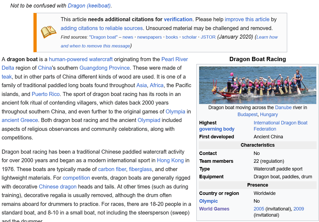The image size is (319, 222).
Task: Click the "Dragon boat" find sources link
Action: [x=103, y=37]
